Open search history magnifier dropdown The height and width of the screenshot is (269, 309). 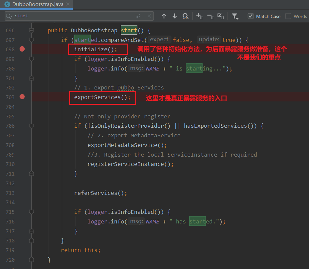click(9, 16)
